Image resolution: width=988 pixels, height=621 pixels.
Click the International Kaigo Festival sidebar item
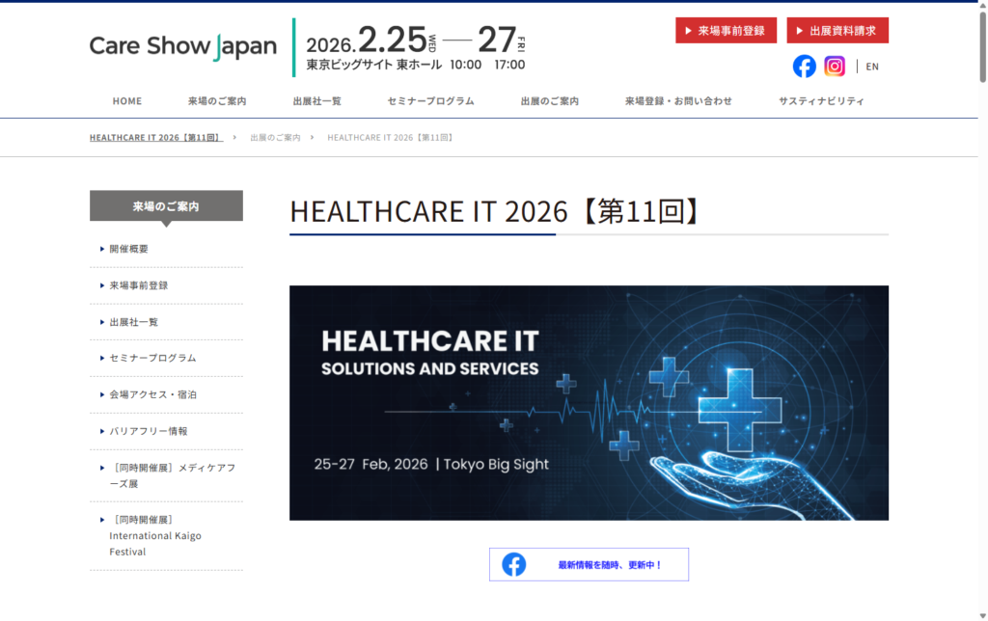pos(154,535)
